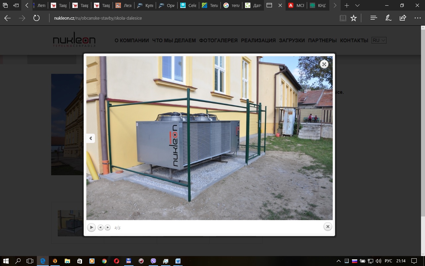Open the КОНТАКТЫ menu item
This screenshot has height=266, width=425.
[x=354, y=40]
